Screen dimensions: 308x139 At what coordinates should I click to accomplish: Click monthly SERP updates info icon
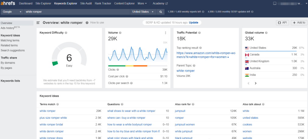tap(252, 12)
